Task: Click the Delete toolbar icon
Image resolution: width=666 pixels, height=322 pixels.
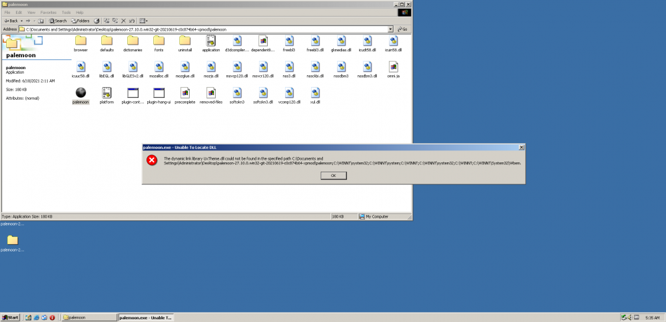Action: [124, 21]
